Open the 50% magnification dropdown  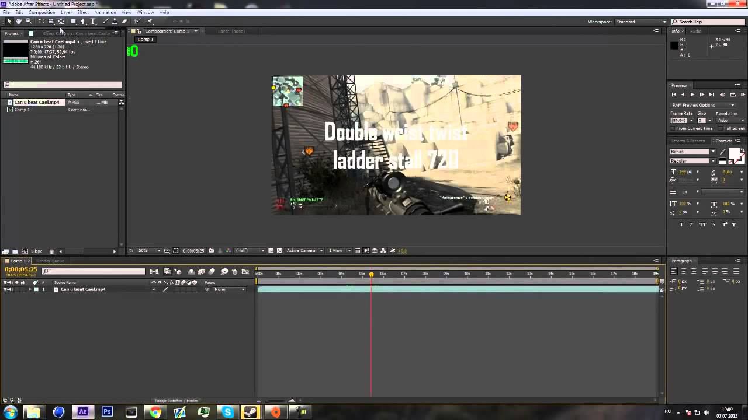click(x=150, y=251)
